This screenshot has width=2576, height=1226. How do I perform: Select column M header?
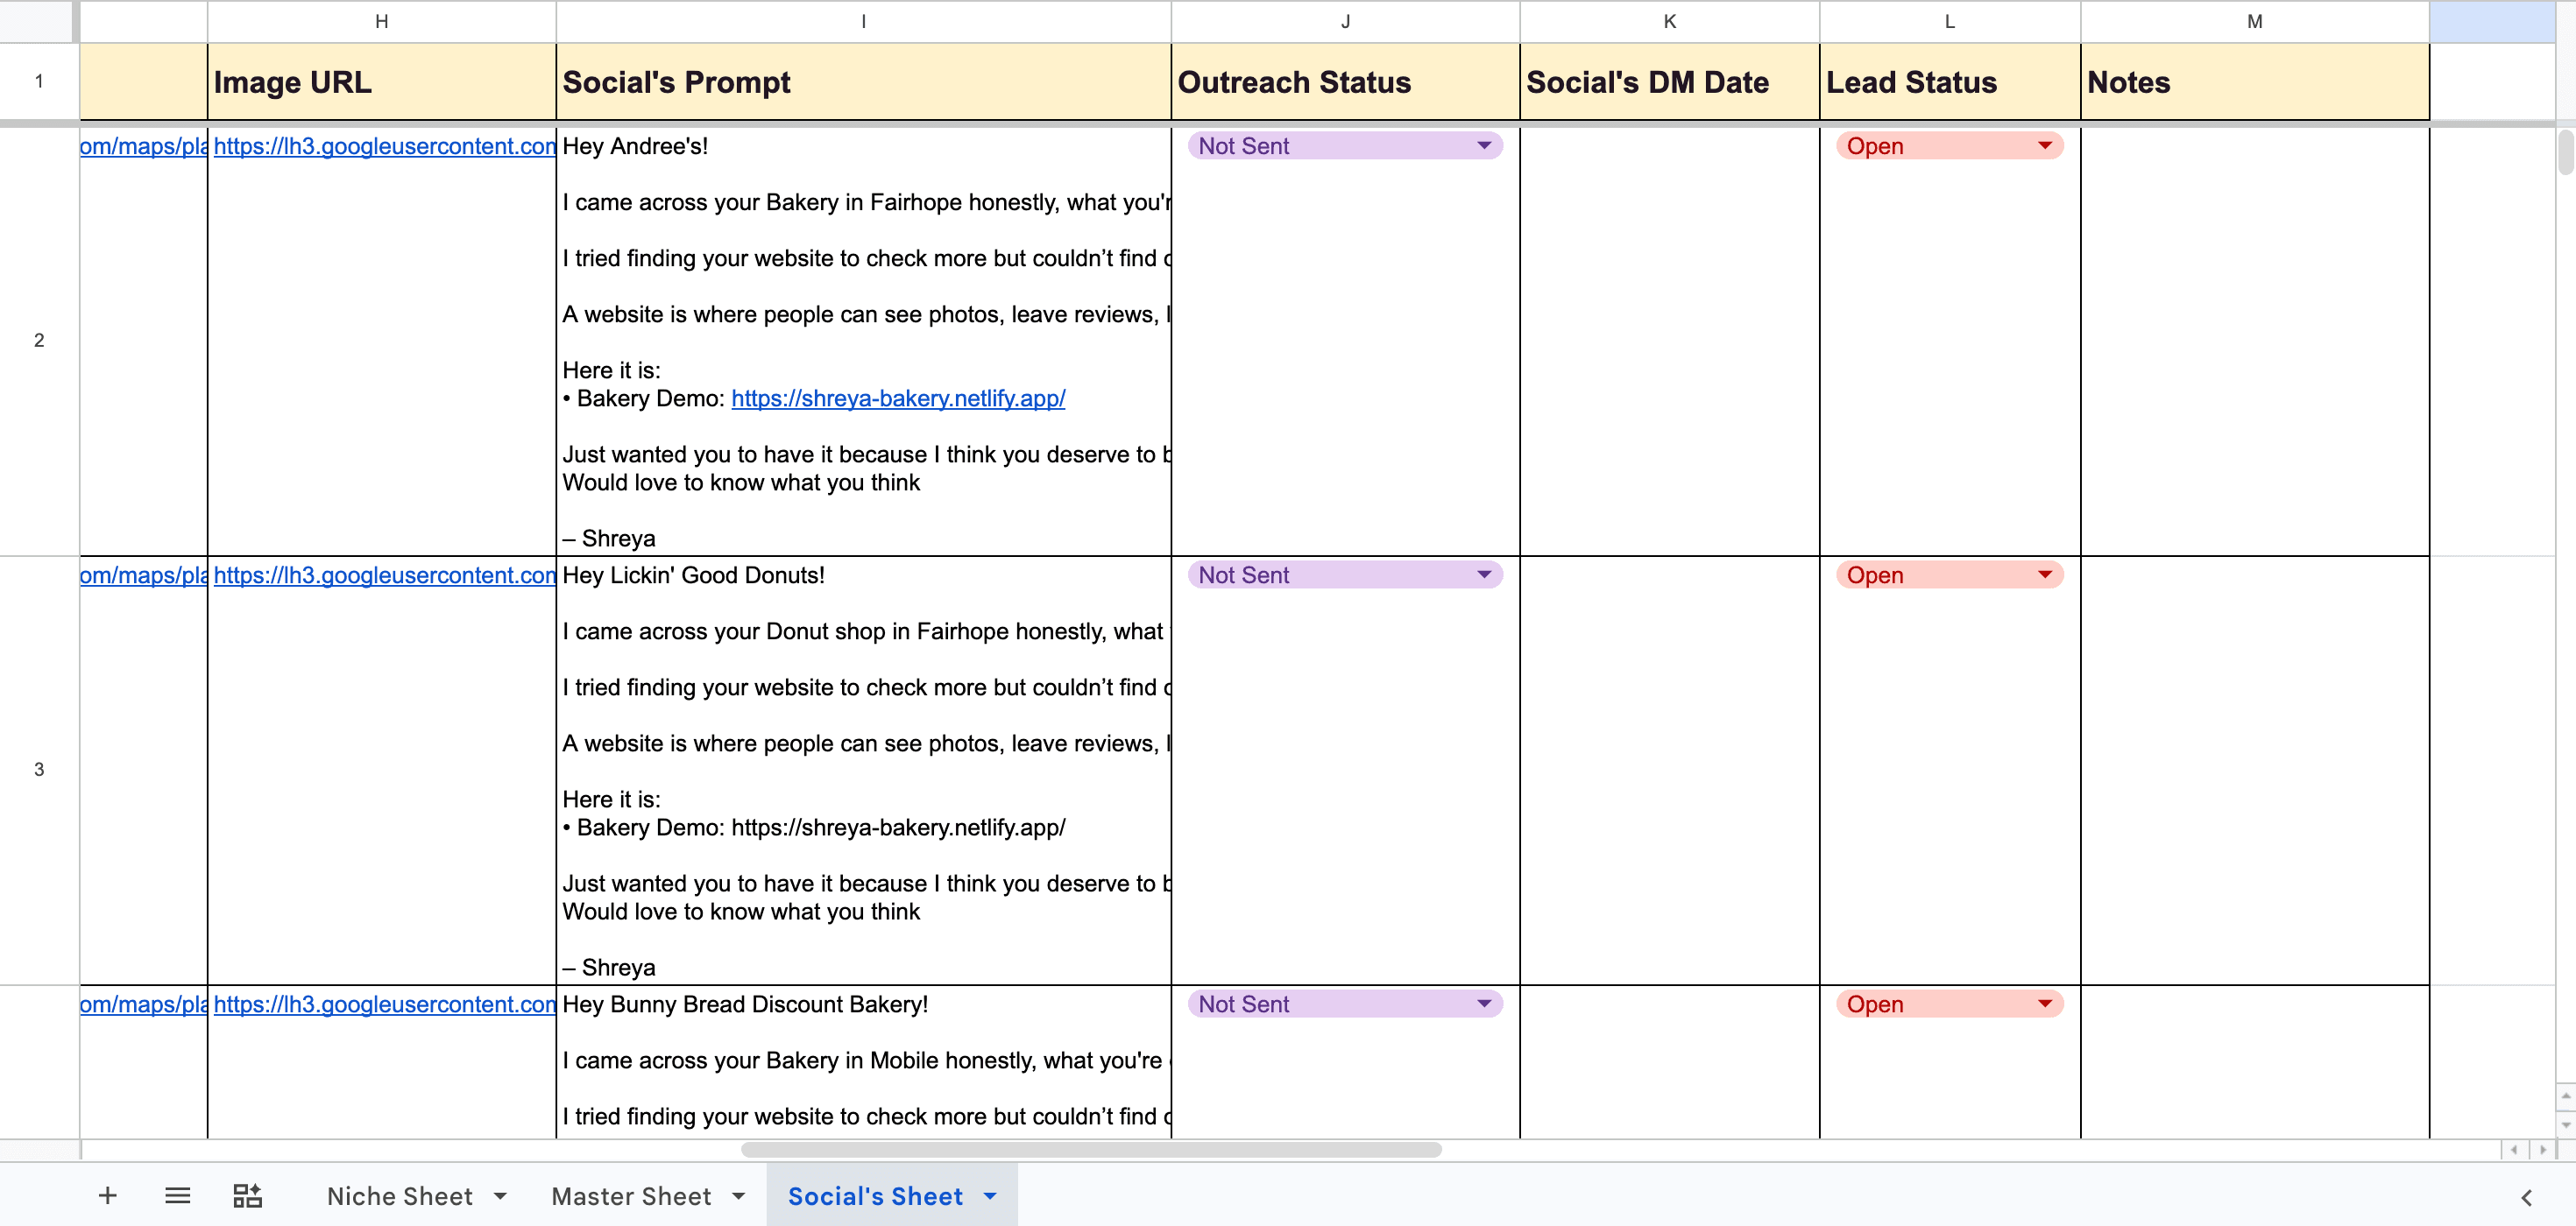pos(2254,21)
